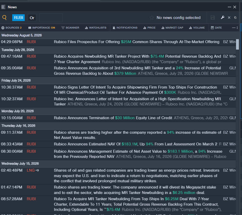This screenshot has height=215, width=242.
Task: Click the bell icon beside Notifications
Action: (114, 28)
